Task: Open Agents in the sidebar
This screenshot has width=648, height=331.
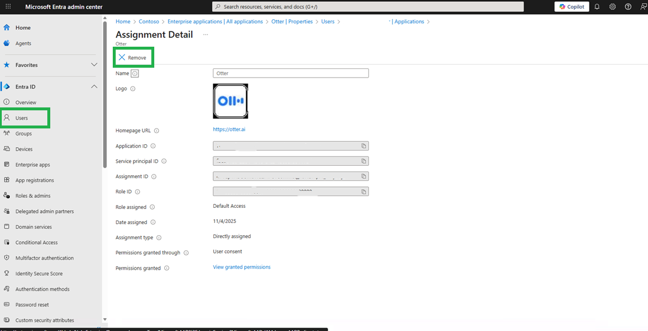Action: (23, 43)
